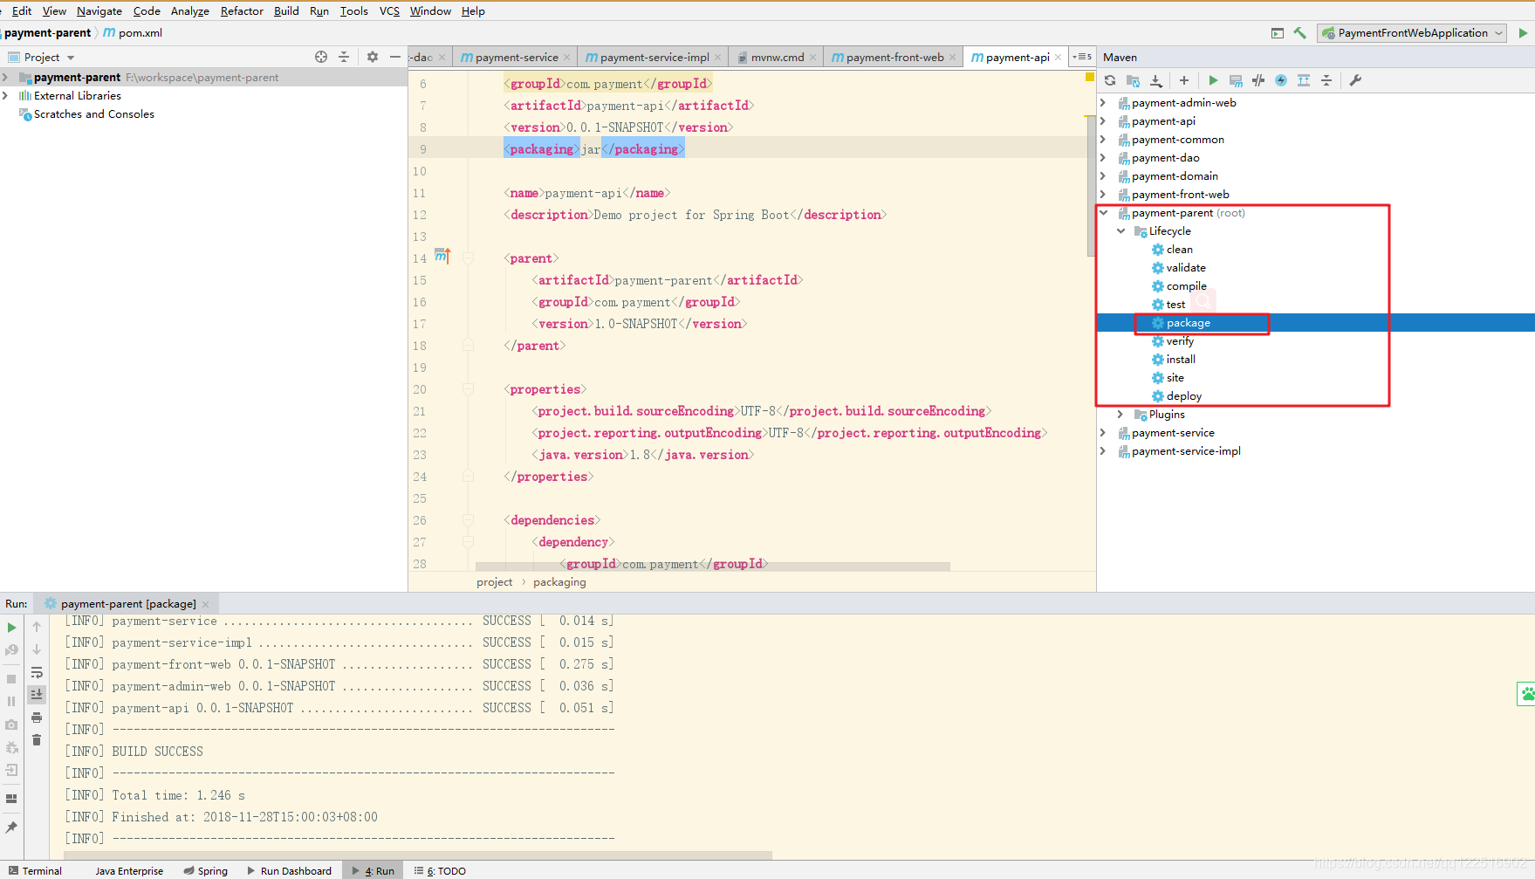Screen dimensions: 1535x879
Task: Click the packaging breadcrumb below the editor
Action: pyautogui.click(x=559, y=582)
